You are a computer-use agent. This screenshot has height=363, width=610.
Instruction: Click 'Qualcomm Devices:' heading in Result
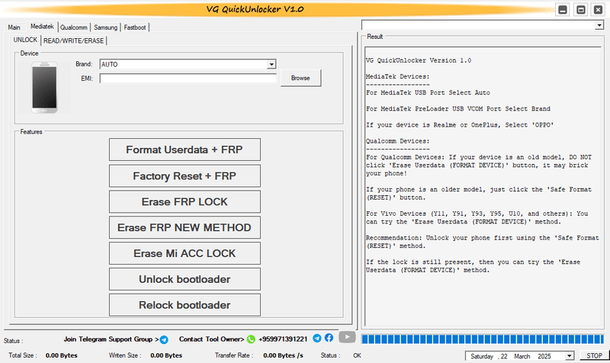pos(397,141)
